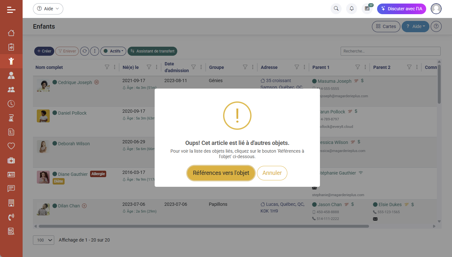The image size is (452, 257).
Task: Click the medical kit icon in sidebar
Action: 11,160
